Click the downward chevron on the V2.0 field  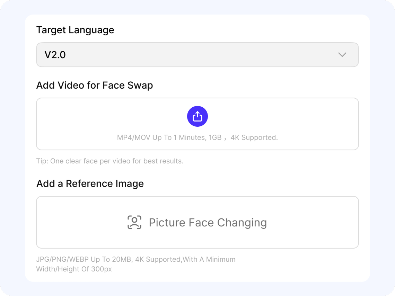(342, 55)
